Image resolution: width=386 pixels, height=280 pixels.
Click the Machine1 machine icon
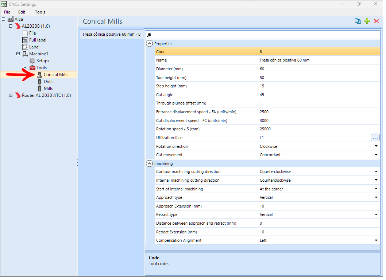pyautogui.click(x=25, y=54)
